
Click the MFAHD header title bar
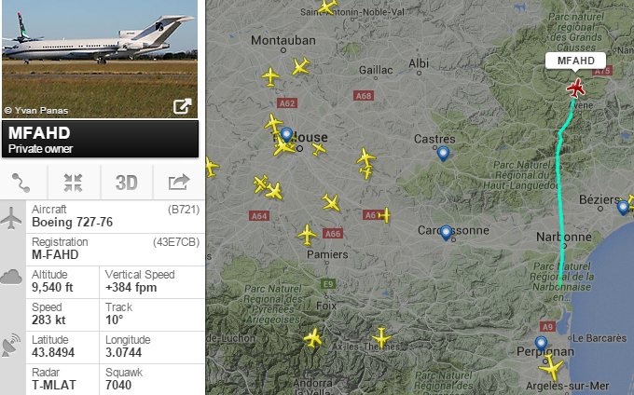coord(101,139)
